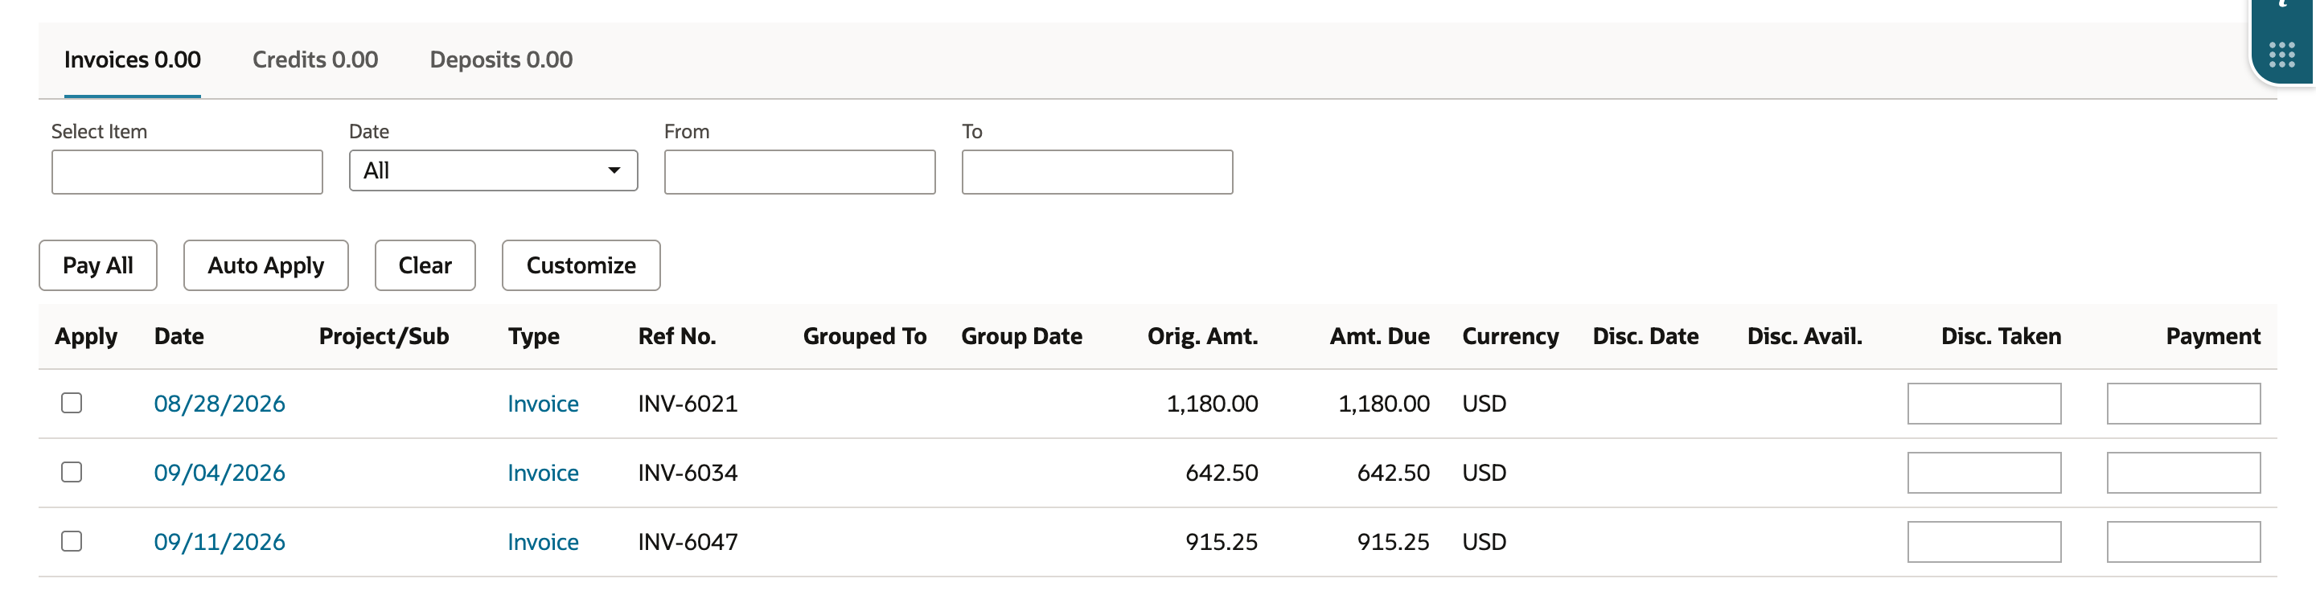Click the Currency column header
The image size is (2316, 595).
[1510, 336]
